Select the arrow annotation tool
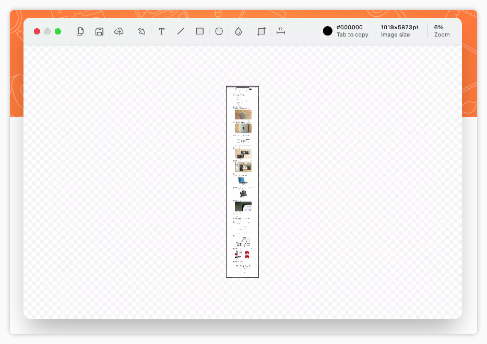The width and height of the screenshot is (487, 344). click(142, 31)
